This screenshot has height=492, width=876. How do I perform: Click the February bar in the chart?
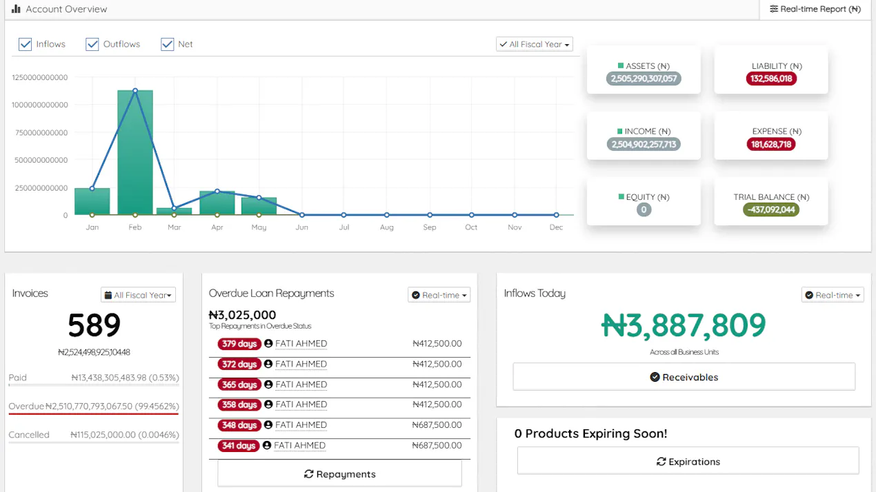pyautogui.click(x=135, y=152)
